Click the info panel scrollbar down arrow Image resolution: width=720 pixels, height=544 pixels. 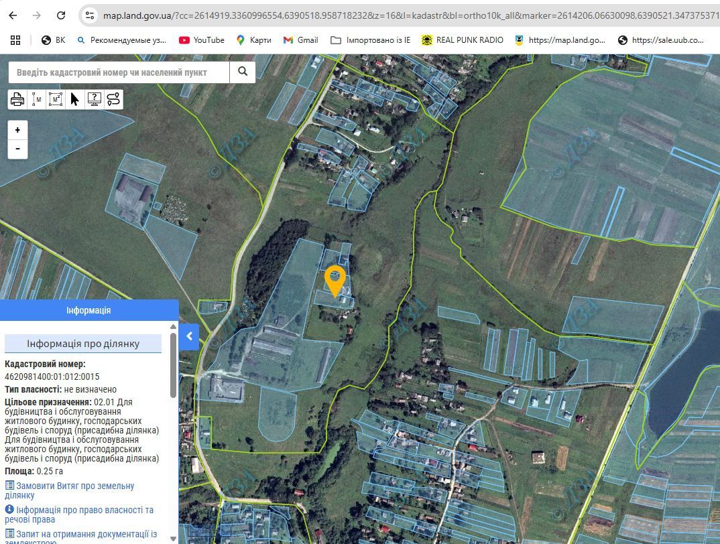[x=173, y=539]
